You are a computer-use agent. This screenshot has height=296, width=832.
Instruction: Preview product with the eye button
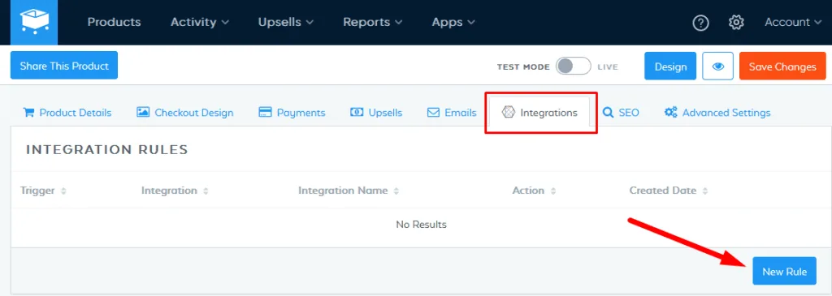(718, 66)
